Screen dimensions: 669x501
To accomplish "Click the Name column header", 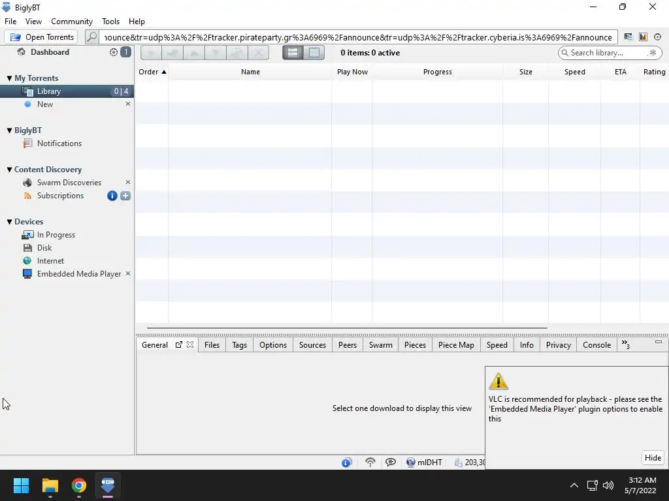I will (x=250, y=72).
